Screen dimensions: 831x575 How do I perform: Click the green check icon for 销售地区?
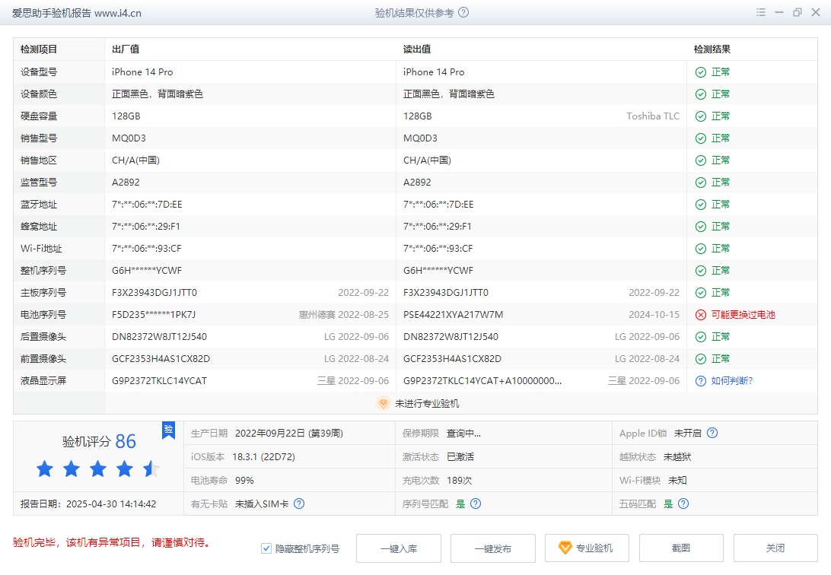click(x=701, y=160)
